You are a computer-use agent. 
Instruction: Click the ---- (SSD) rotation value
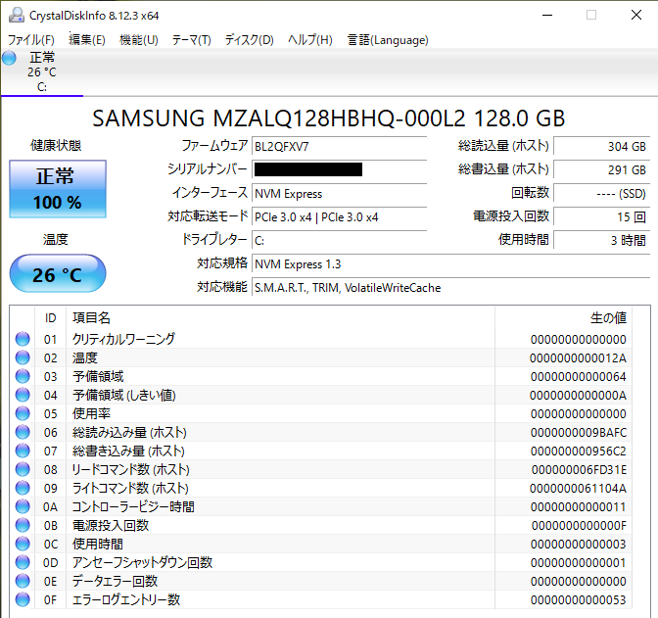point(602,193)
